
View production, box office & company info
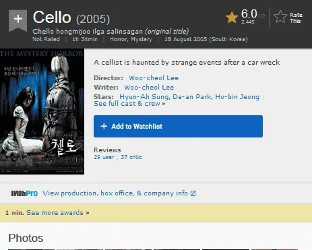tap(115, 193)
